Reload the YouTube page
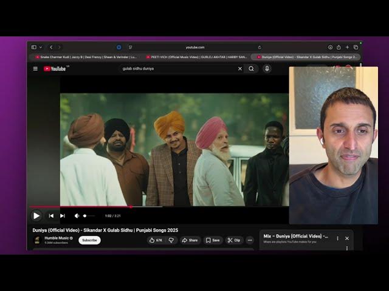 [x=260, y=47]
